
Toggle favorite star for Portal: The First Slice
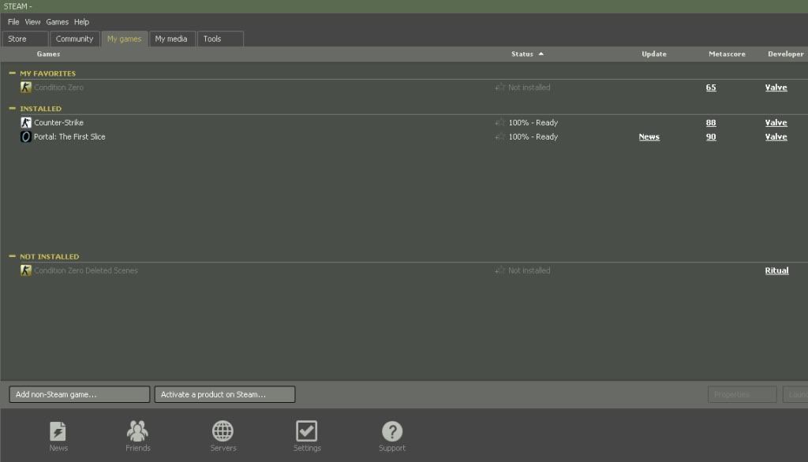click(x=499, y=136)
